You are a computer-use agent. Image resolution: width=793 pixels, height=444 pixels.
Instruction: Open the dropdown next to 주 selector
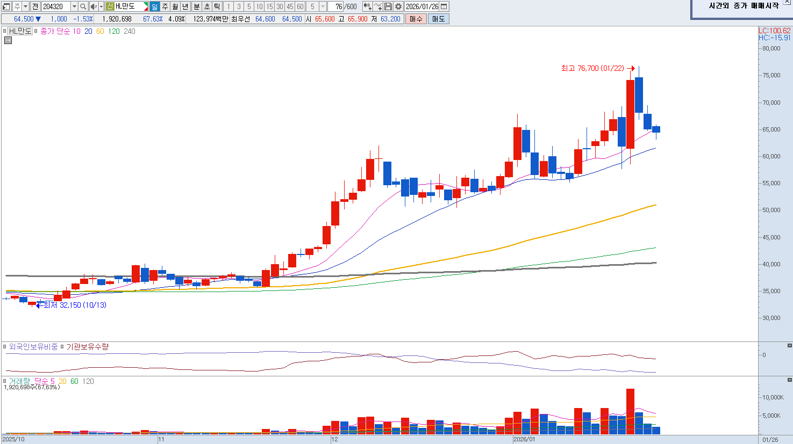25,6
